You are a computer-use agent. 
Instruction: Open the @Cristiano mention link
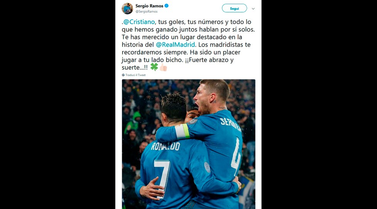click(x=139, y=22)
